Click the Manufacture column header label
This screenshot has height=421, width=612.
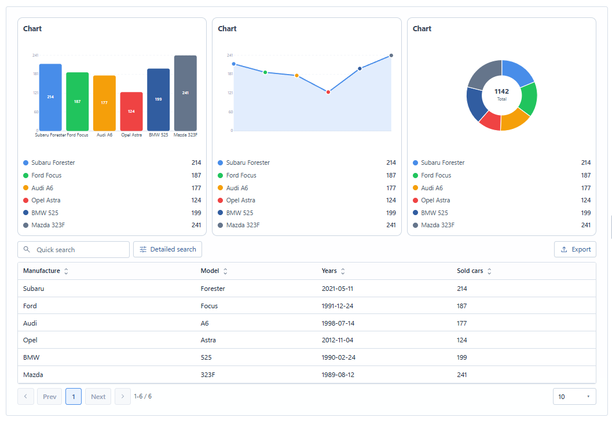(41, 271)
